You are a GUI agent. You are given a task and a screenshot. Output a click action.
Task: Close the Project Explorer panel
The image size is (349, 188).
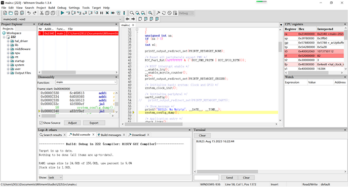point(34,24)
